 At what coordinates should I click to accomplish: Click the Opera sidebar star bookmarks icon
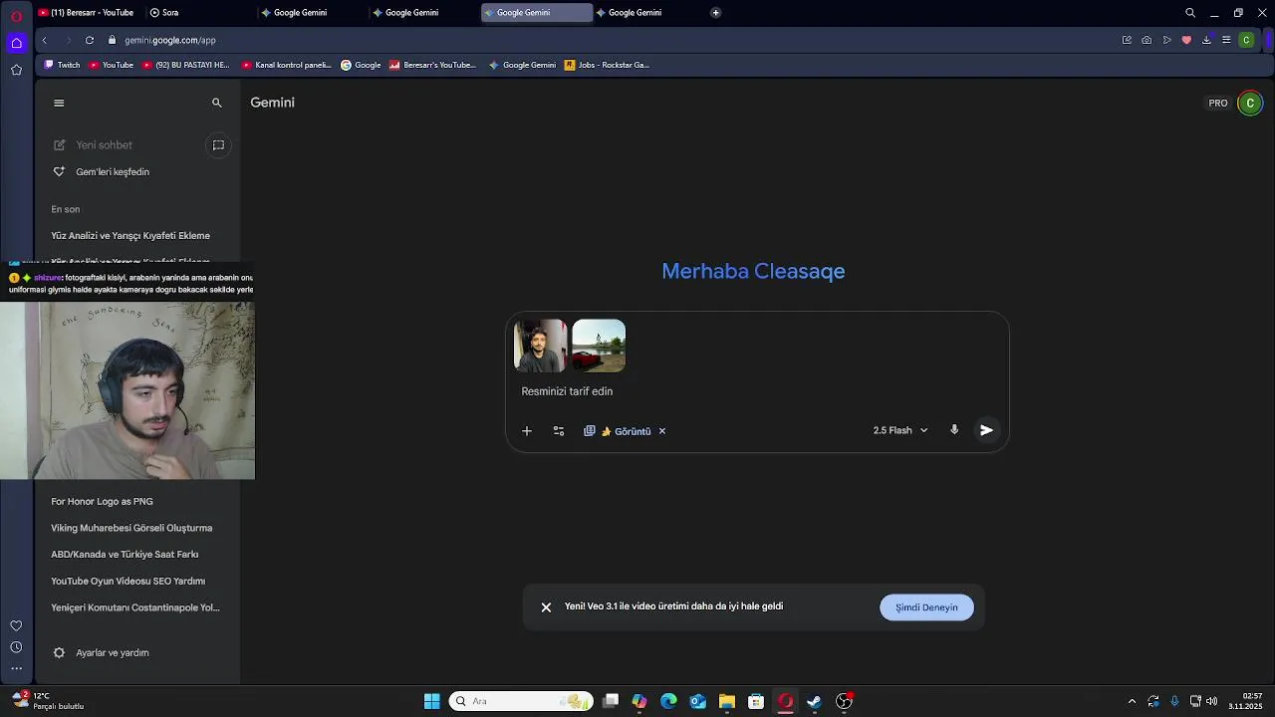click(x=16, y=70)
